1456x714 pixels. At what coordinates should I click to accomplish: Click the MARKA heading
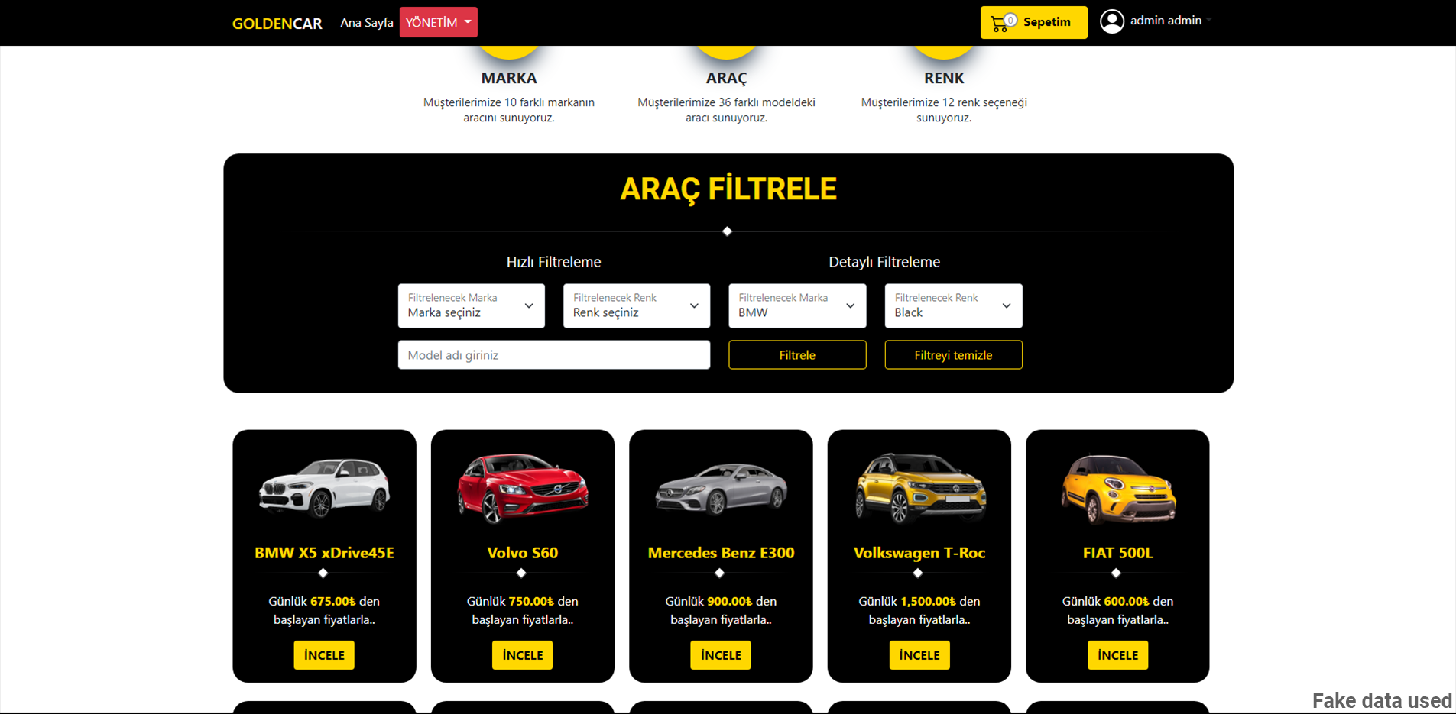tap(509, 78)
